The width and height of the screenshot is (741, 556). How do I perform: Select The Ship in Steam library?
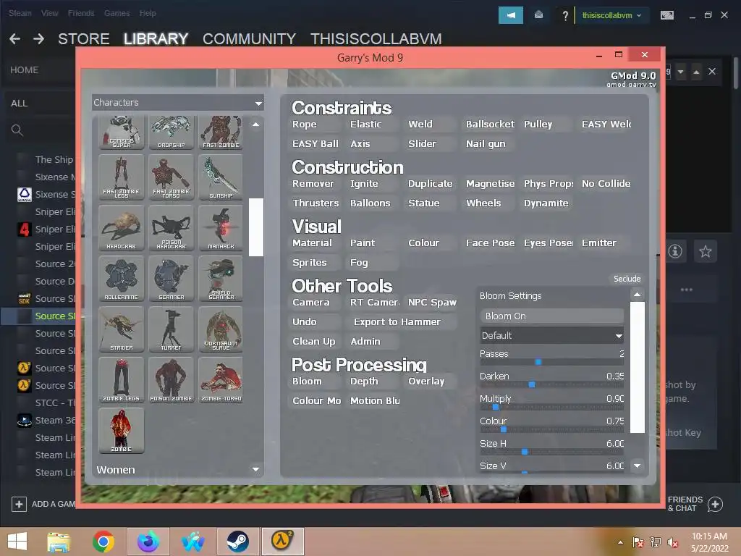tap(54, 159)
